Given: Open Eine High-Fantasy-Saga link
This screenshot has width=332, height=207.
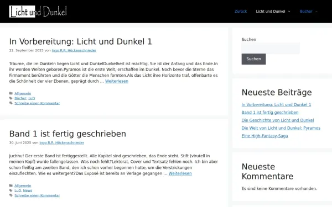Looking at the screenshot, I should (264, 136).
